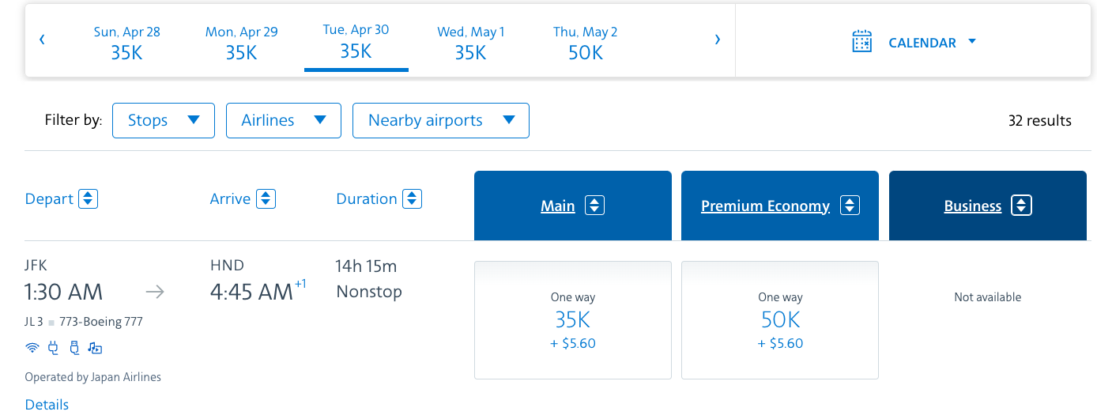The height and width of the screenshot is (419, 1097).
Task: Click the power outlet amenity icon
Action: 54,347
